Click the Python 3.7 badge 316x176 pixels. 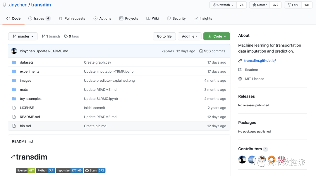tap(45, 170)
